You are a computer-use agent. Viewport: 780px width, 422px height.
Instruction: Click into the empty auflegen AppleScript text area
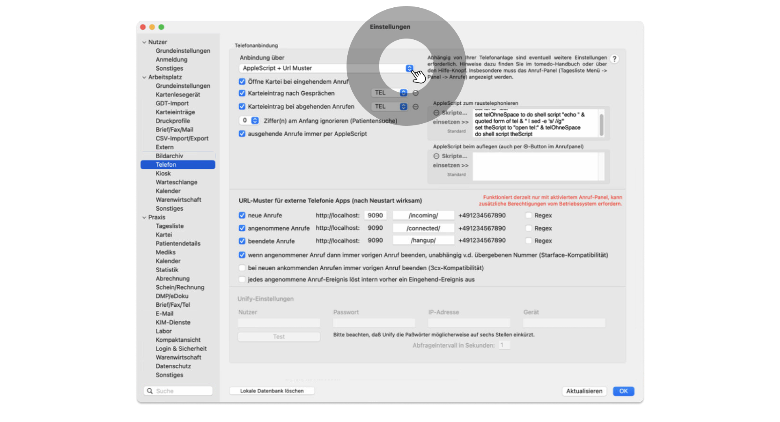535,166
